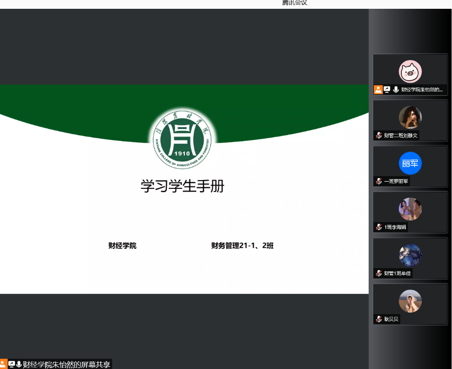Click the microphone icon on 朱怡然's tile
Image resolution: width=452 pixels, height=369 pixels.
click(396, 90)
